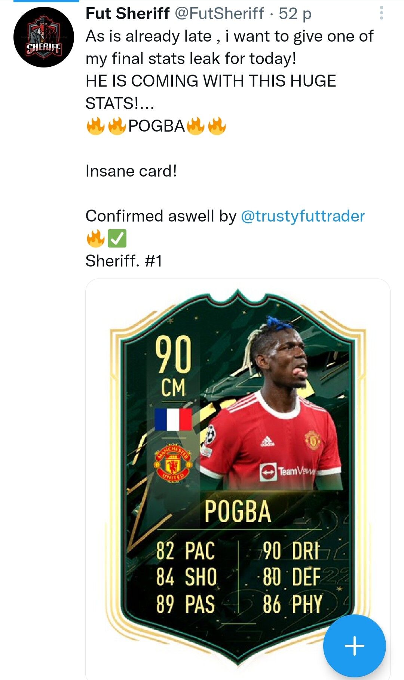Click the Fut Sheriff display name
The width and height of the screenshot is (404, 680).
coord(128,13)
